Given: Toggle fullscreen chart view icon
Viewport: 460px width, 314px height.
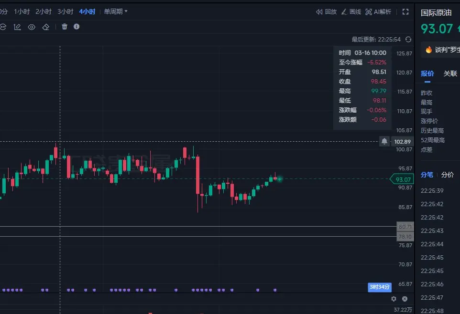Looking at the screenshot, I should click(405, 12).
